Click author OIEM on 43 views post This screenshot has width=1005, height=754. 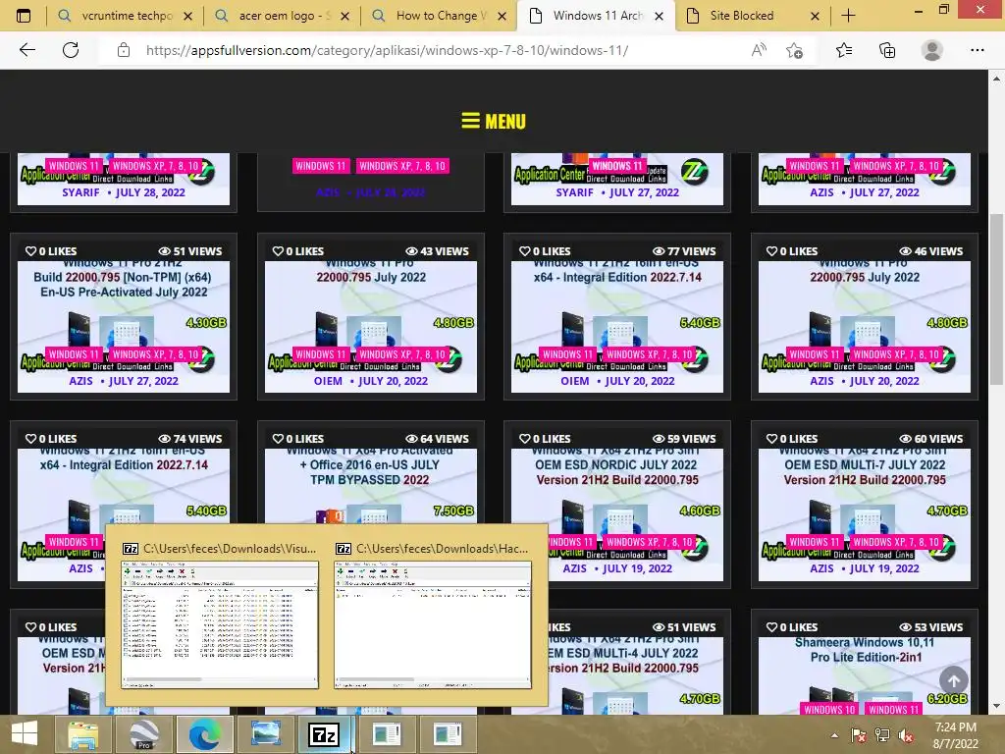tap(328, 381)
